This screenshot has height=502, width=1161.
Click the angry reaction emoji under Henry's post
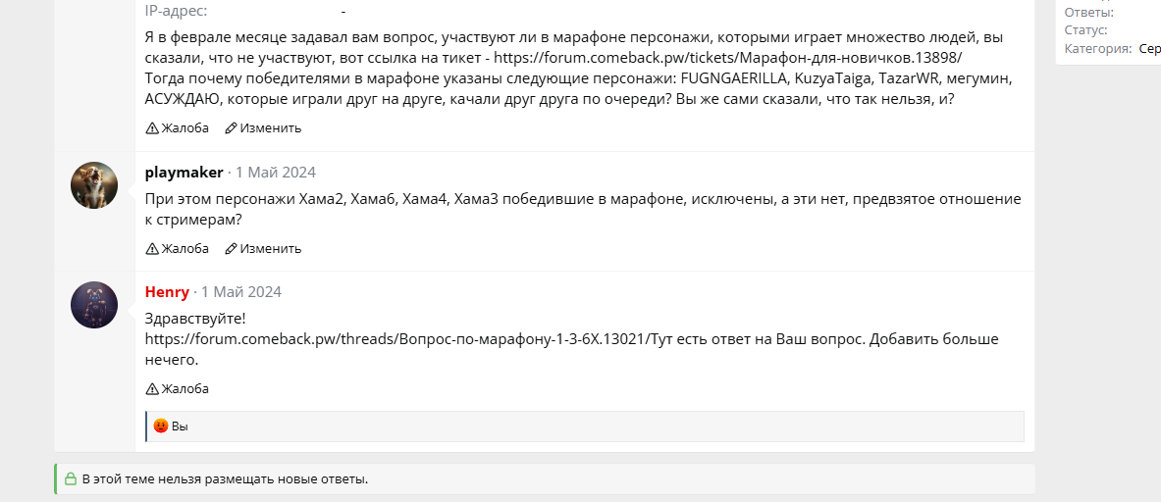(161, 427)
